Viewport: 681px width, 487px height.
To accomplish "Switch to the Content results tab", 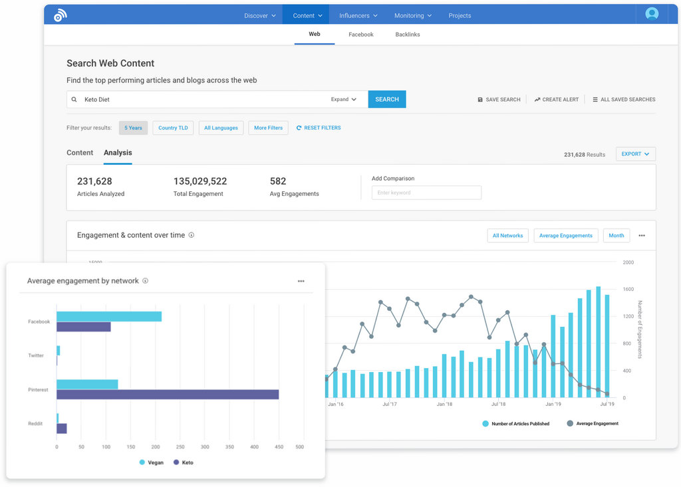I will [80, 153].
